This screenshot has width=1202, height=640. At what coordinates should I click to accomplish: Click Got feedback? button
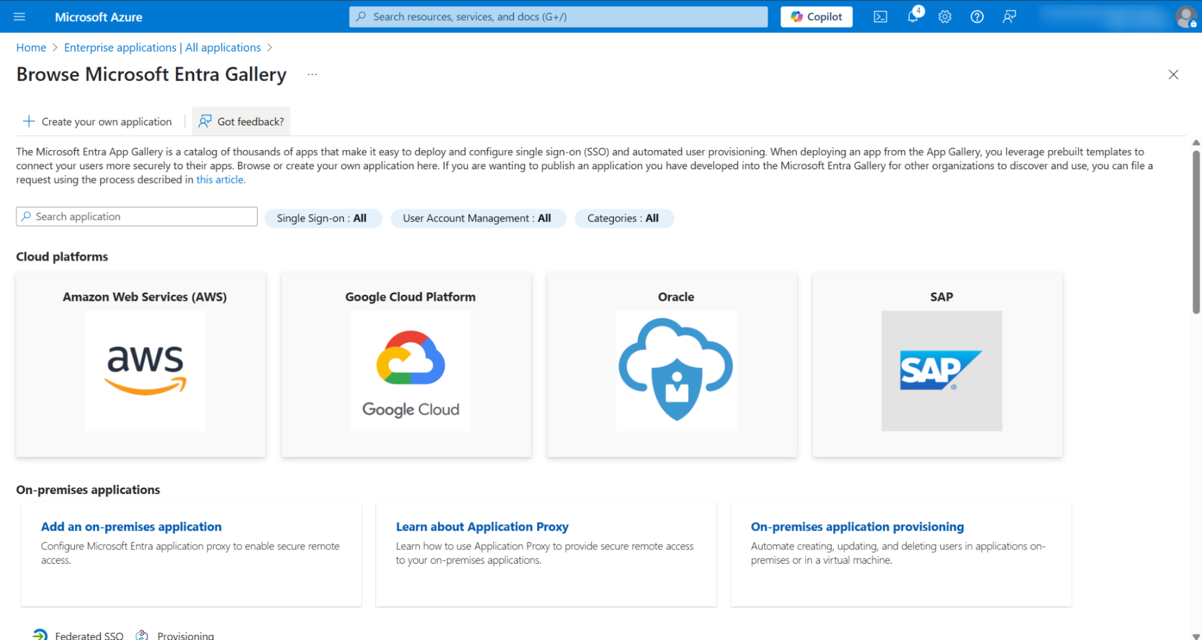241,121
